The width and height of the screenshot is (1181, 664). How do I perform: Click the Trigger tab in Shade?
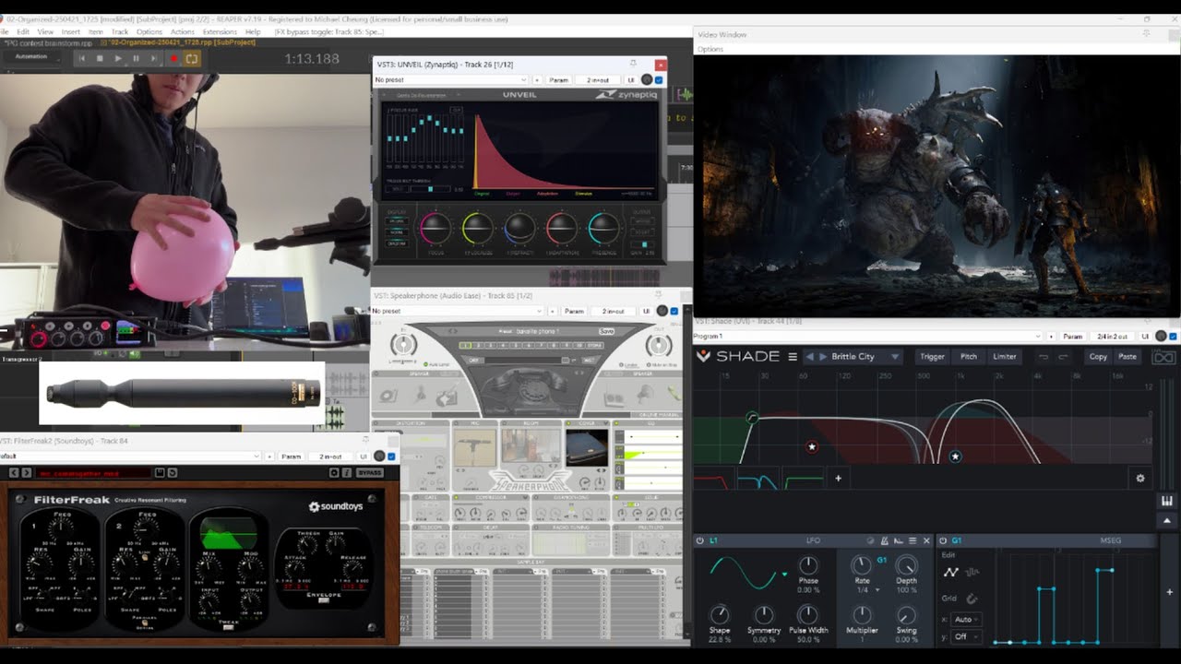click(932, 356)
